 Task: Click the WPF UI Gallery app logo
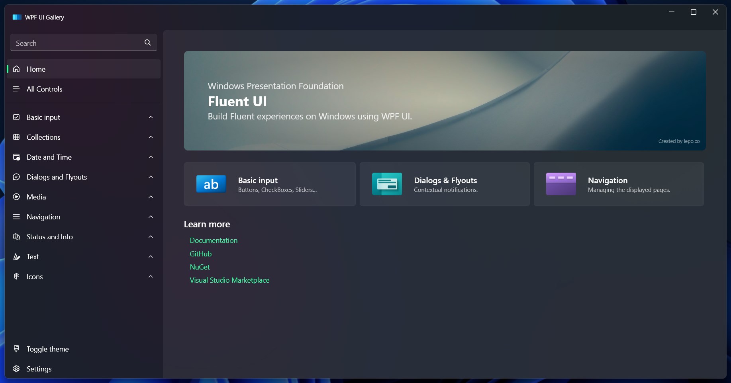click(17, 17)
